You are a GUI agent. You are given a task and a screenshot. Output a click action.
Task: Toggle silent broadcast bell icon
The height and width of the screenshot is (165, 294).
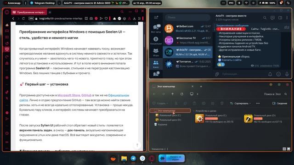[270, 74]
